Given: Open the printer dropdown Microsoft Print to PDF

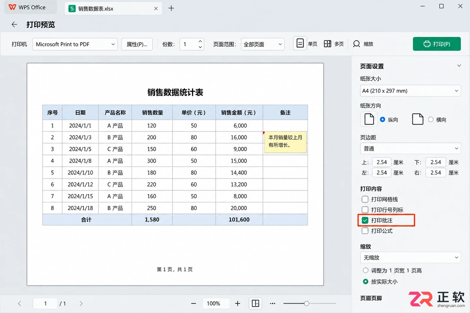Looking at the screenshot, I should (75, 44).
